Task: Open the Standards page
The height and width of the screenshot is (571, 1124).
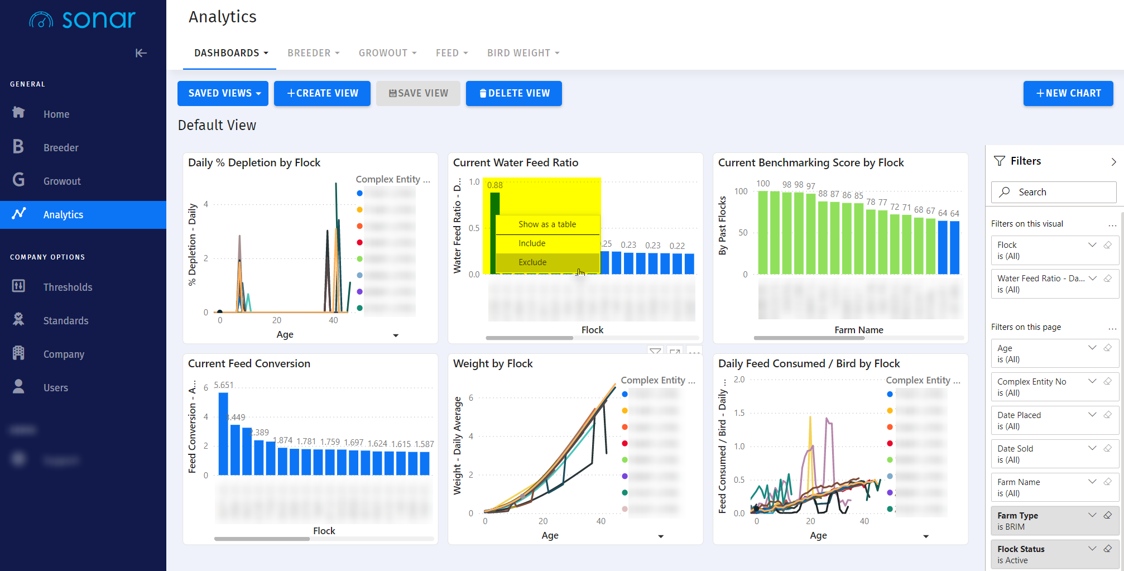Action: (x=83, y=320)
